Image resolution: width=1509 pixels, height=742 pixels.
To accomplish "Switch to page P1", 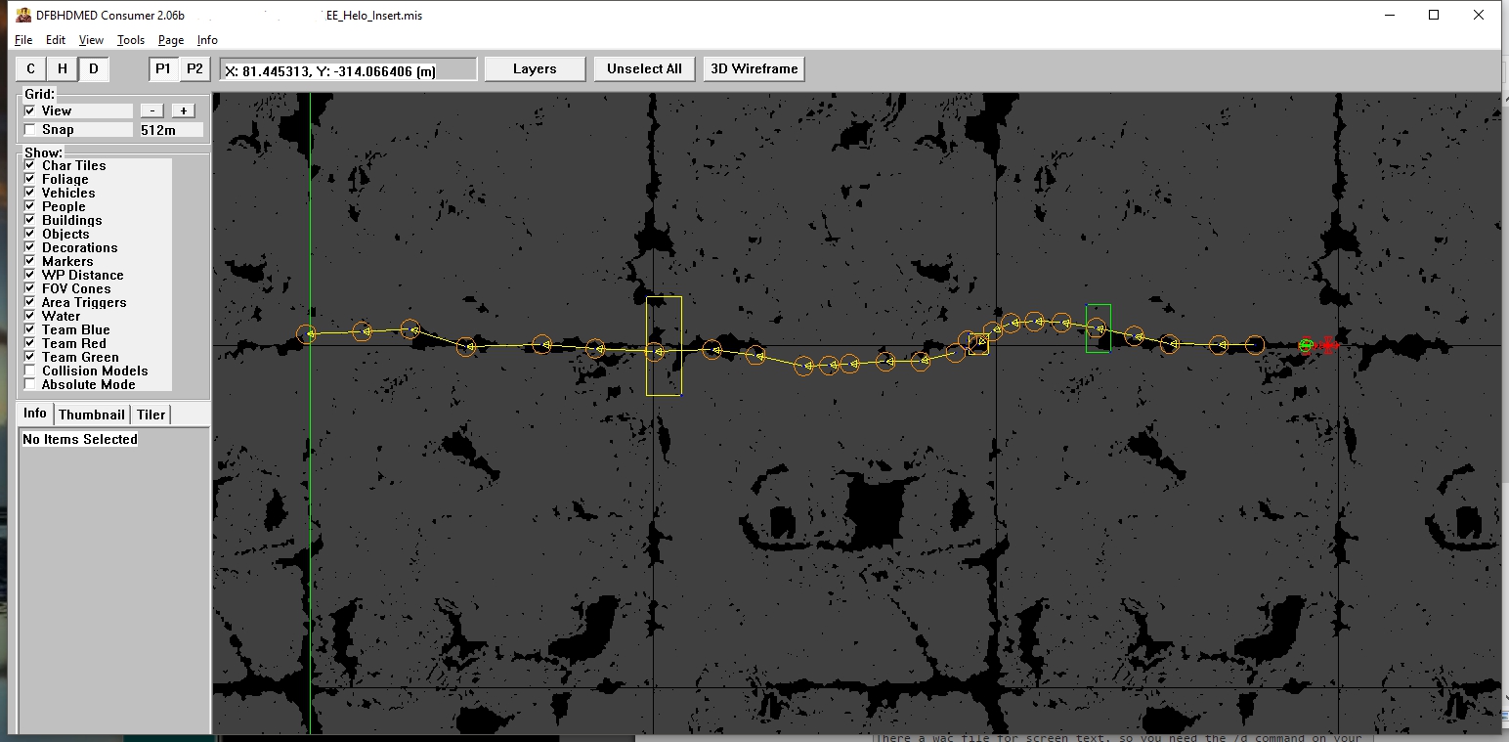I will pos(163,68).
